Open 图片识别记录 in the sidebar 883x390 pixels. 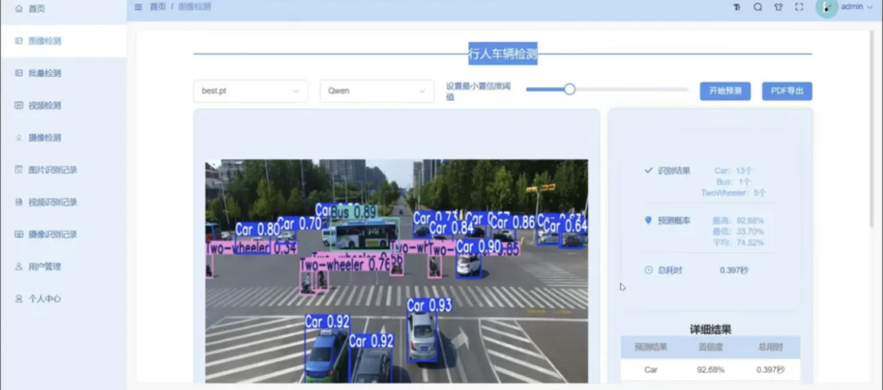[x=63, y=169]
